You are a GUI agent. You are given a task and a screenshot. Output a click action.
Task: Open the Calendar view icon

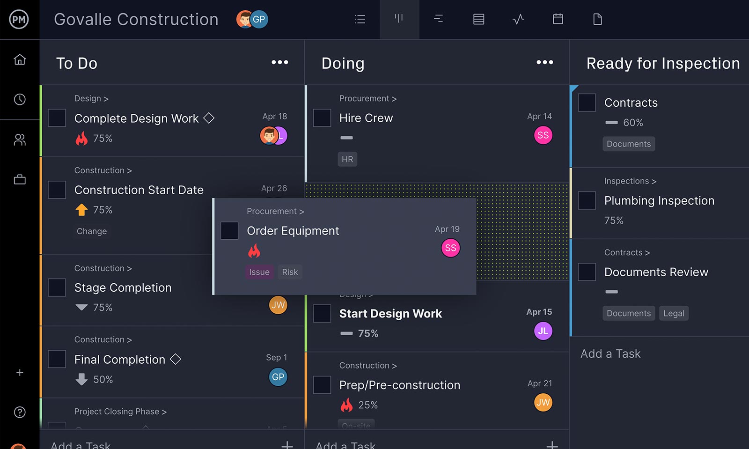[557, 19]
